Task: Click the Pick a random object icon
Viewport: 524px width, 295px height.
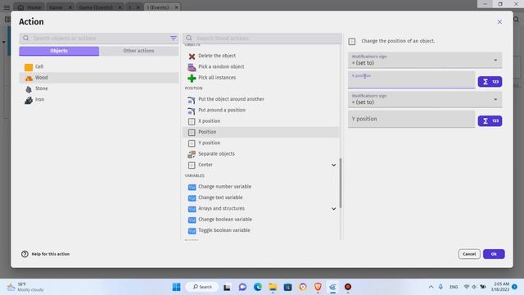Action: [x=192, y=67]
